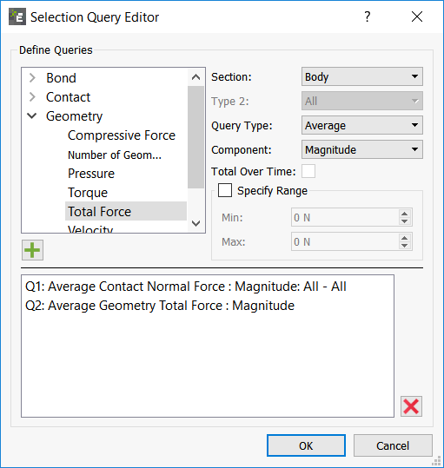Viewport: 444px width, 468px height.
Task: Open the Section dropdown showing Body
Action: [x=362, y=76]
